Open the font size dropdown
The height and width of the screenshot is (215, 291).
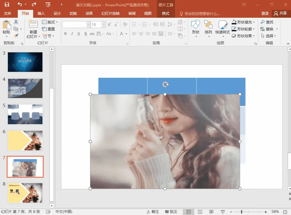click(x=104, y=25)
